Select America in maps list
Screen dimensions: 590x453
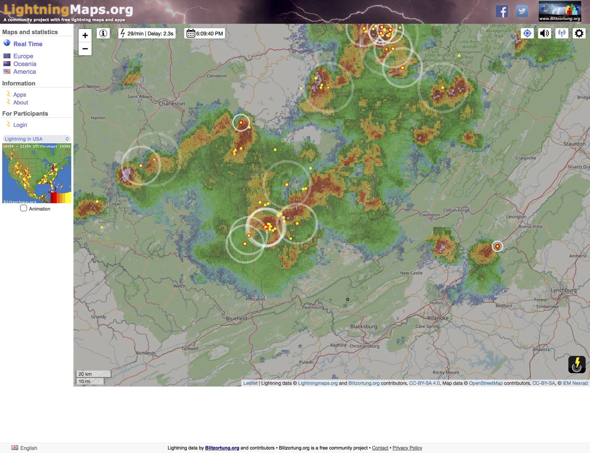[24, 72]
